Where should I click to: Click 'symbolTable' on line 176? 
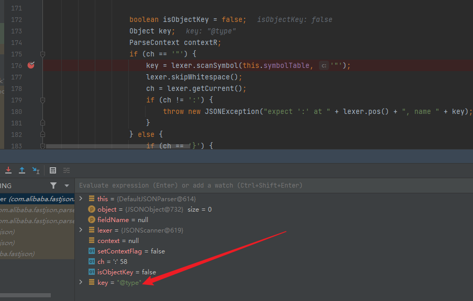(287, 65)
